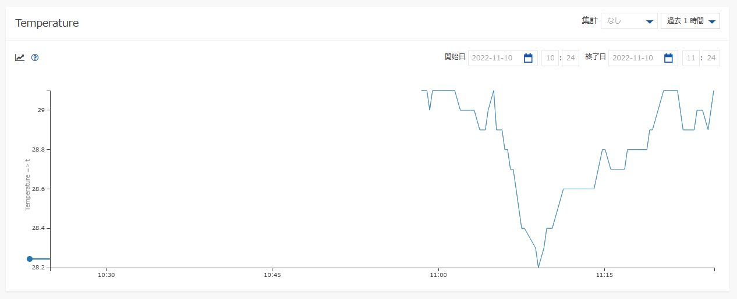
Task: Click the 11:00 tick label on time axis
Action: 438,276
